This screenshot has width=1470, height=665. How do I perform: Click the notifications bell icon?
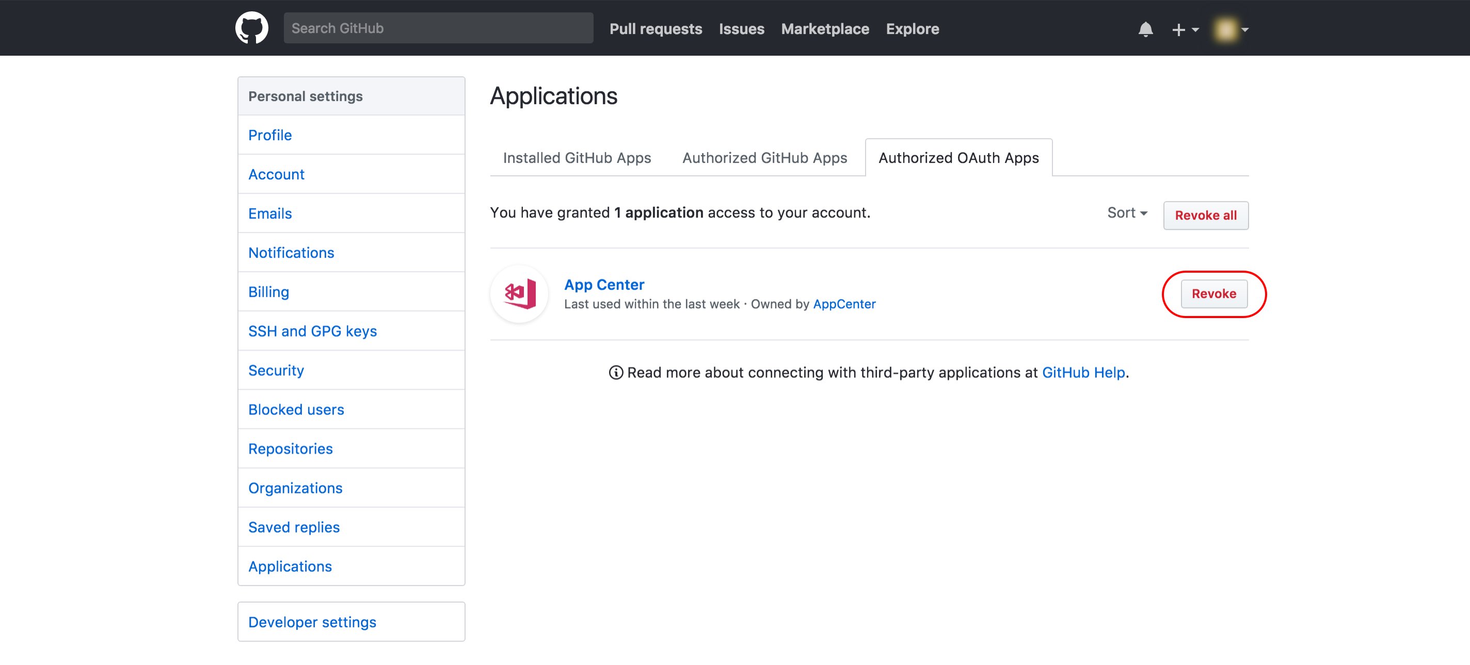1145,27
